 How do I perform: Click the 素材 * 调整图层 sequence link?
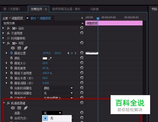[x=41, y=18]
